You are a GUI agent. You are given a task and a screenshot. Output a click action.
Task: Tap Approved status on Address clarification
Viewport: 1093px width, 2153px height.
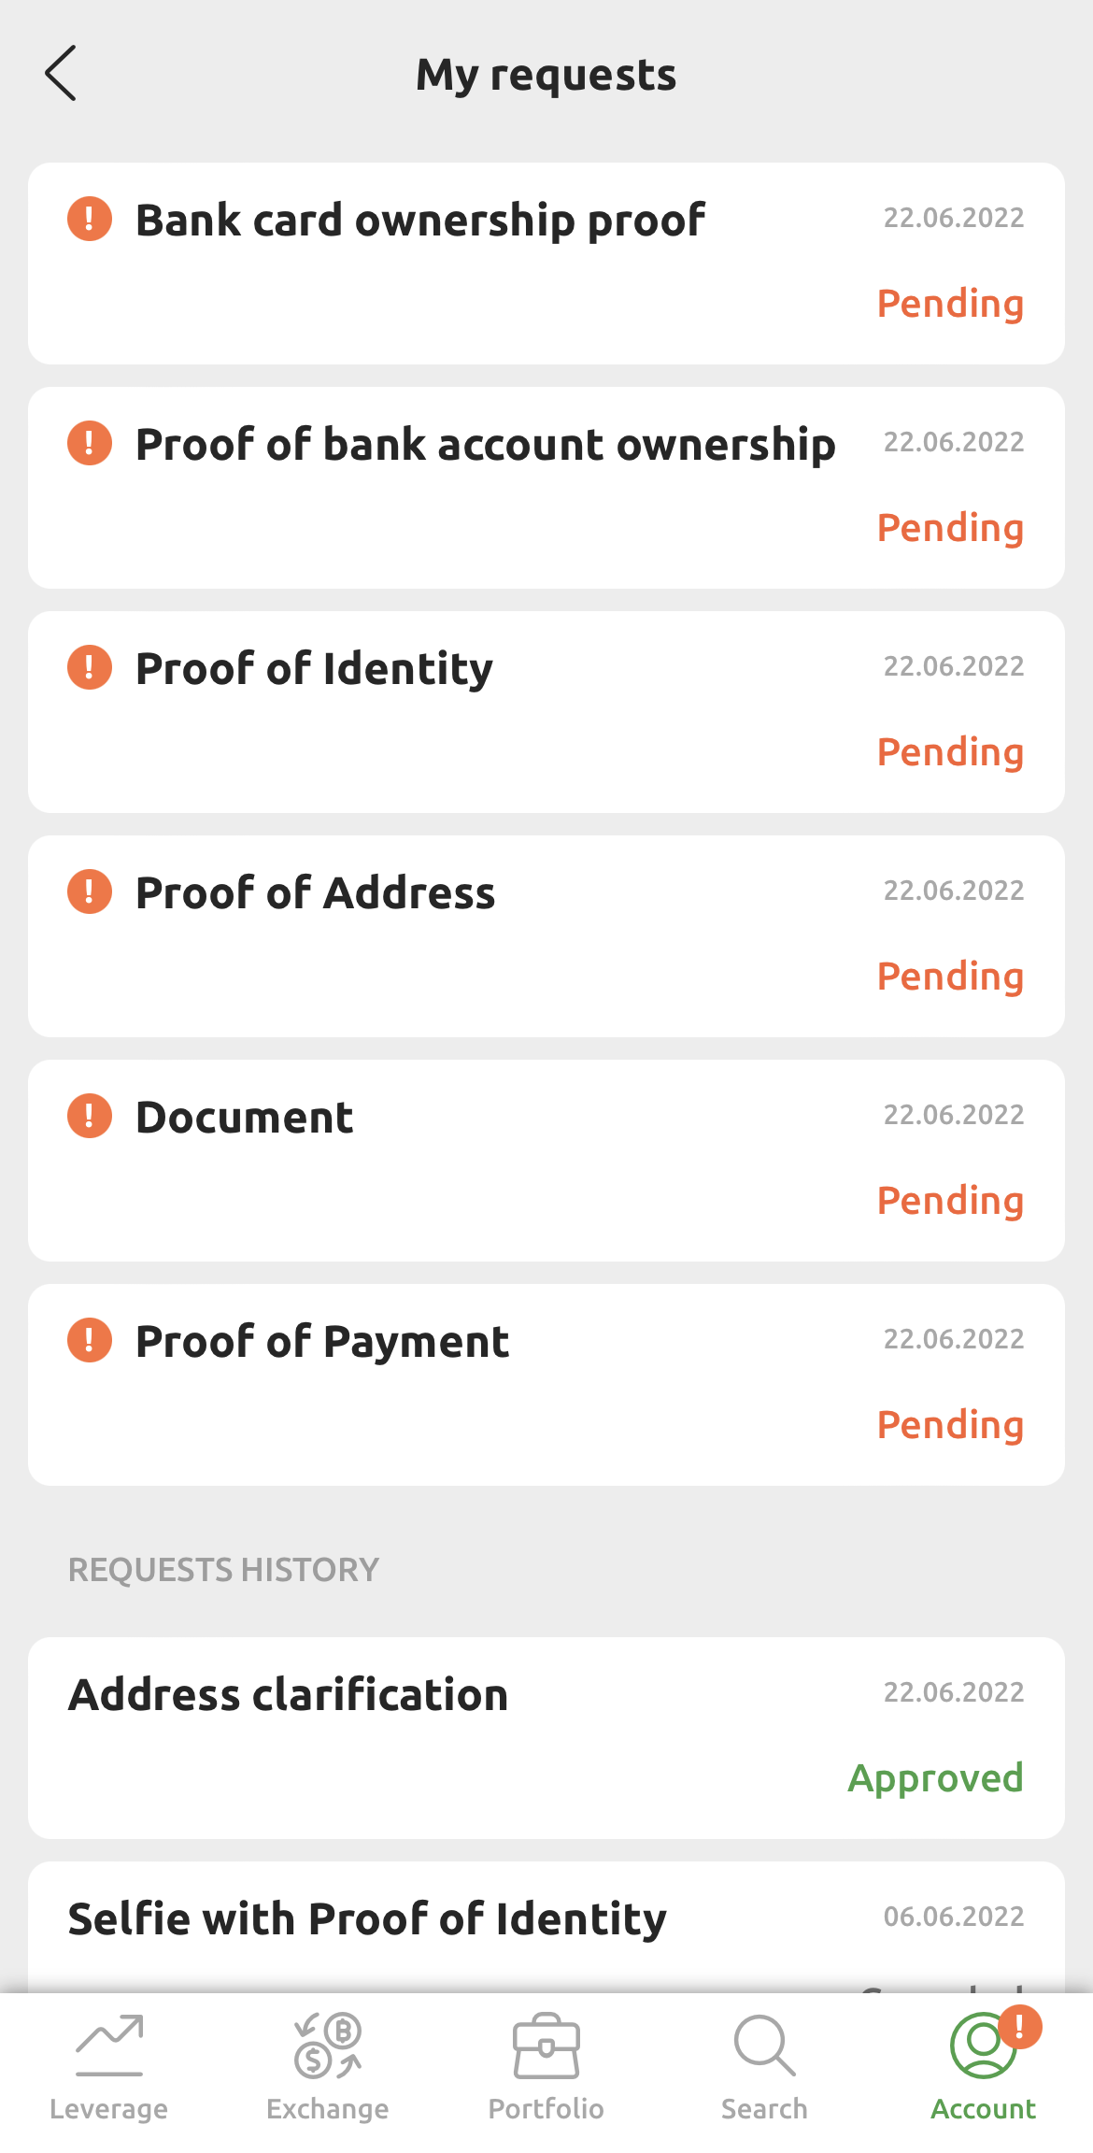(935, 1777)
